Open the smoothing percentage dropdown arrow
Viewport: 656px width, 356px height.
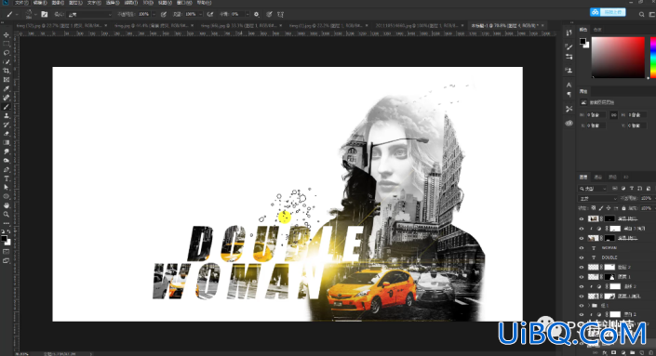pos(248,14)
